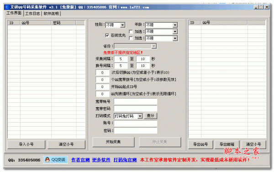Image resolution: width=274 pixels, height=172 pixels.
Task: Click the 个QQ宽带换号 count field
Action: tap(102, 80)
